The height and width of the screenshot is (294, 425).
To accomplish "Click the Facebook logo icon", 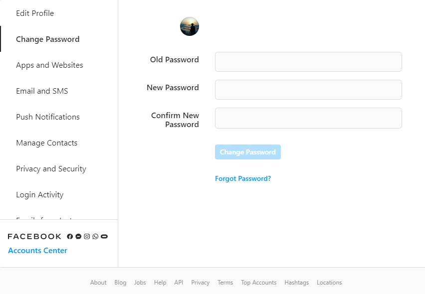I will pos(70,236).
